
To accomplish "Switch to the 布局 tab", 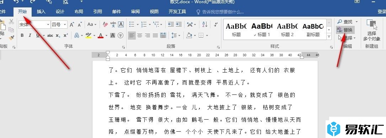I will pyautogui.click(x=79, y=12).
